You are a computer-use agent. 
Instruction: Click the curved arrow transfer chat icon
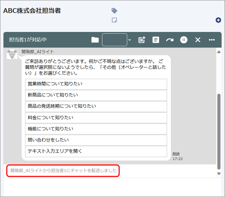tap(170, 40)
